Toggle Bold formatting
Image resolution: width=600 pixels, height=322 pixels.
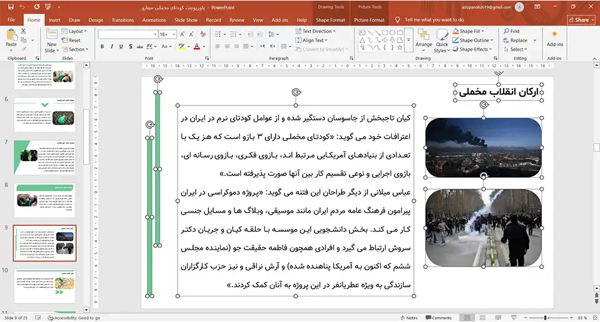tap(102, 46)
